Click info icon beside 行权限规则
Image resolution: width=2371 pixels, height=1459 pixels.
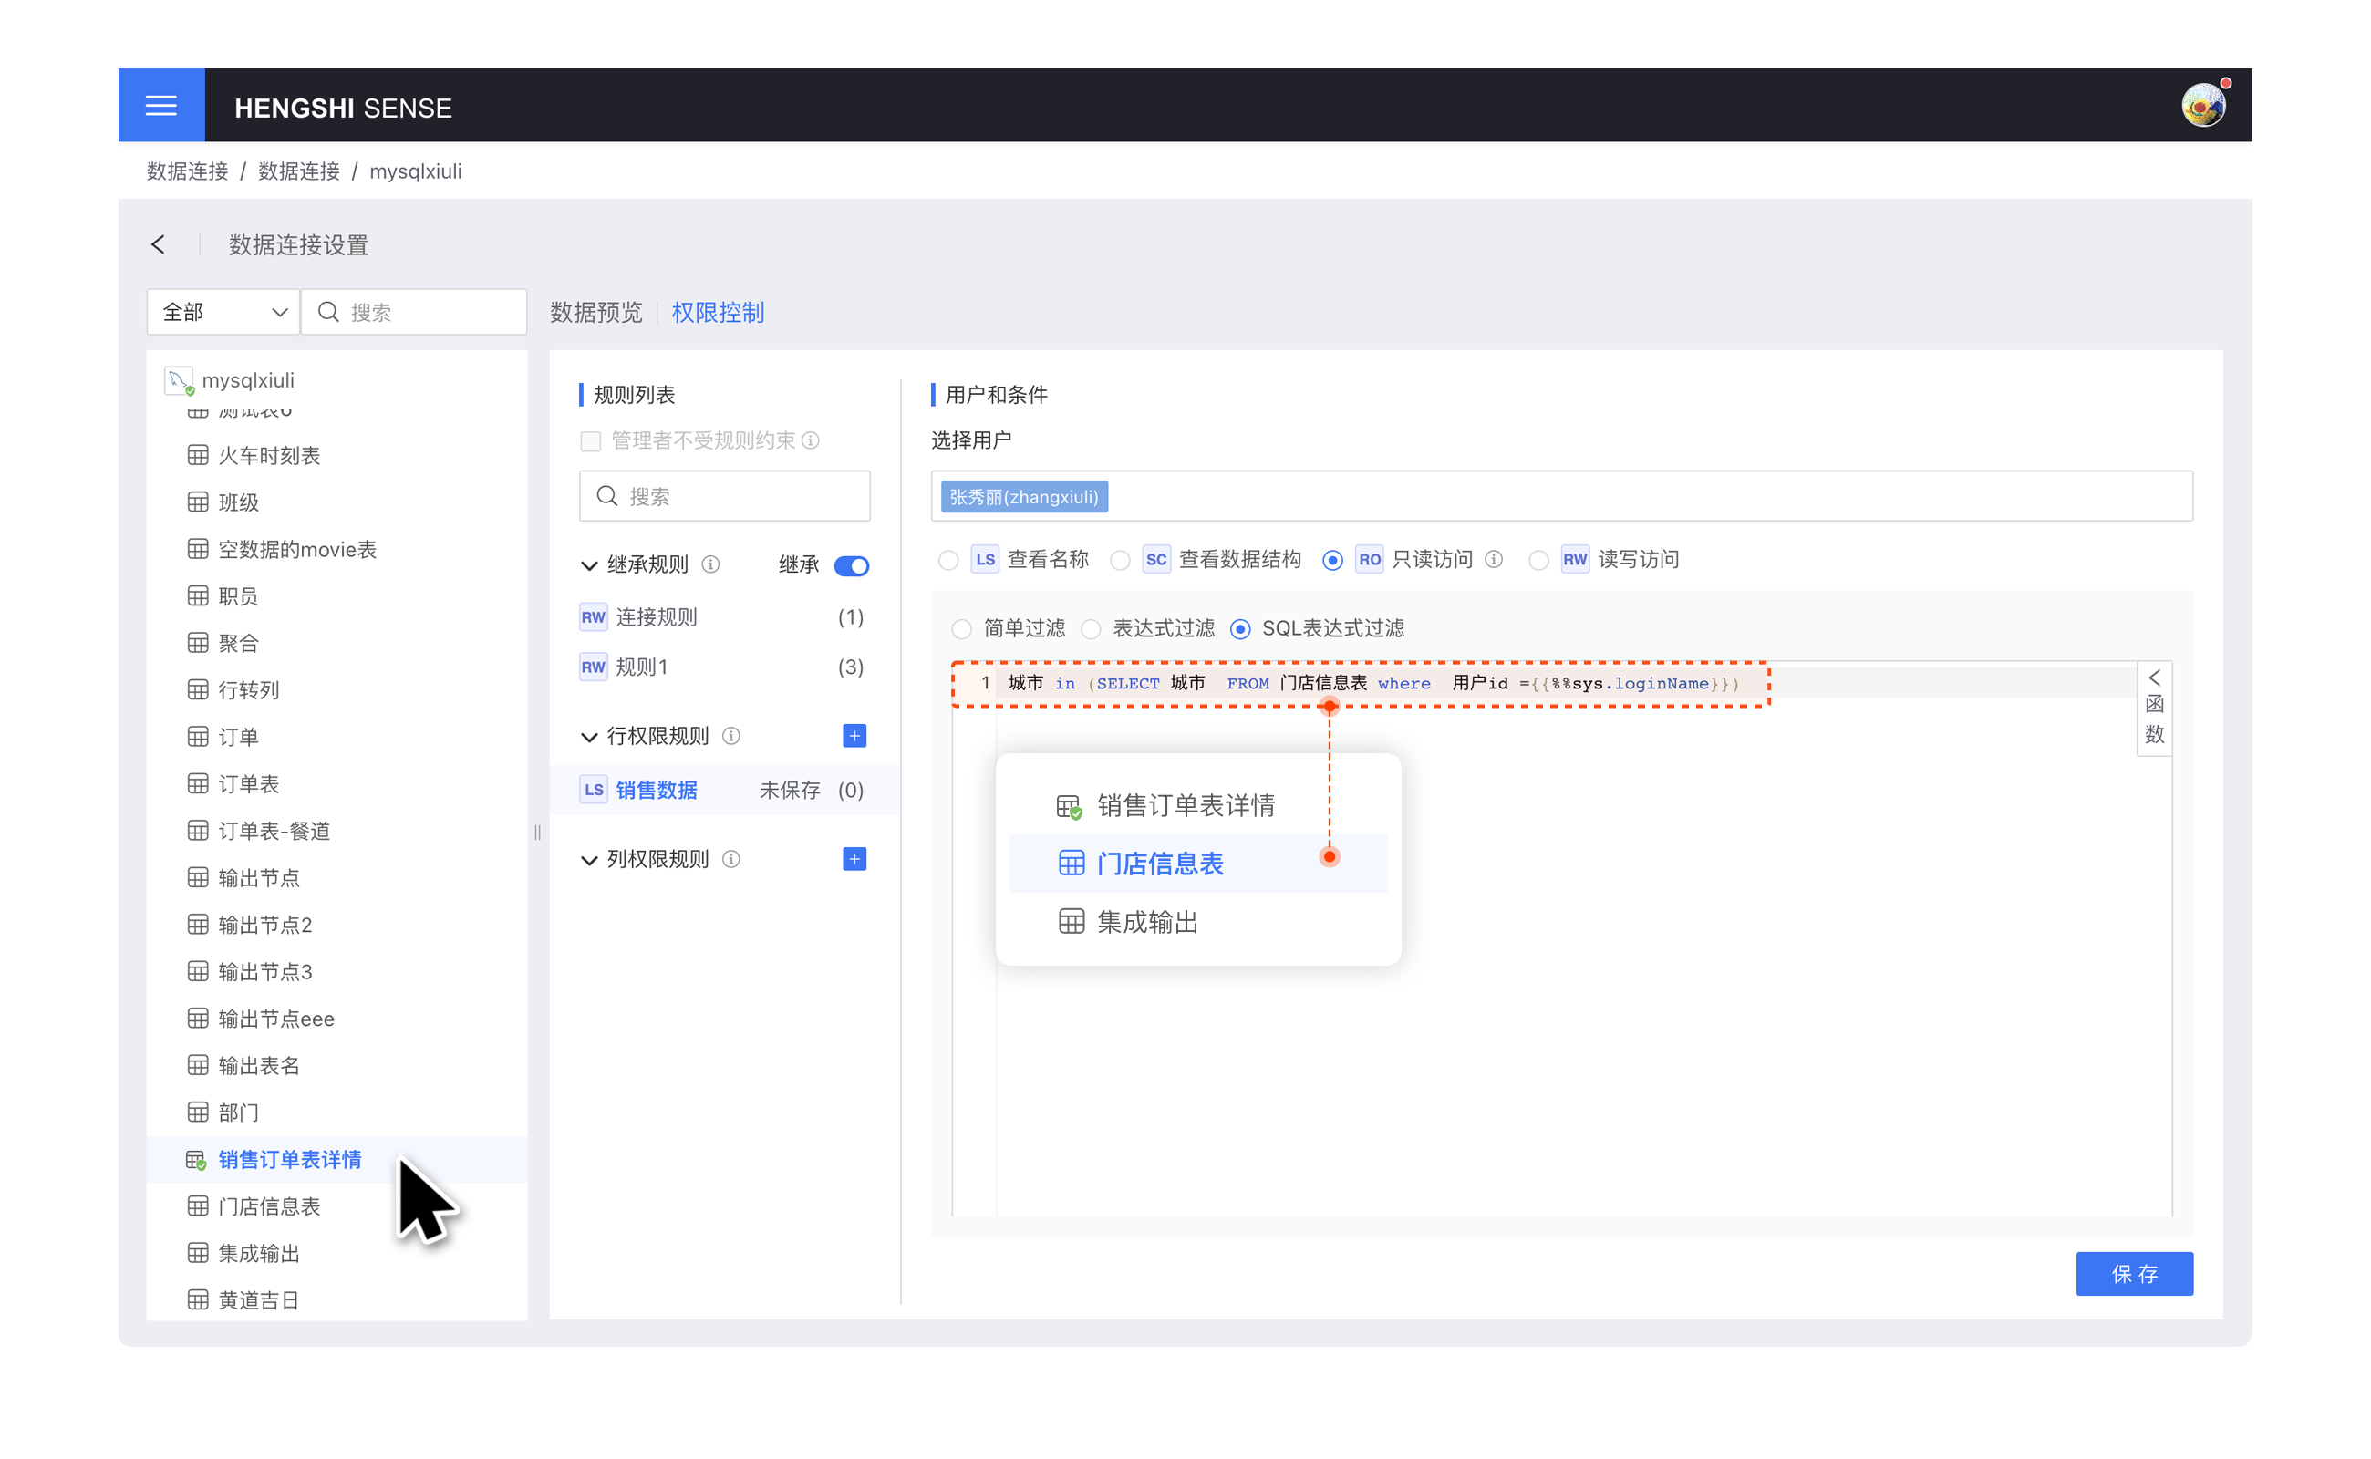(730, 736)
